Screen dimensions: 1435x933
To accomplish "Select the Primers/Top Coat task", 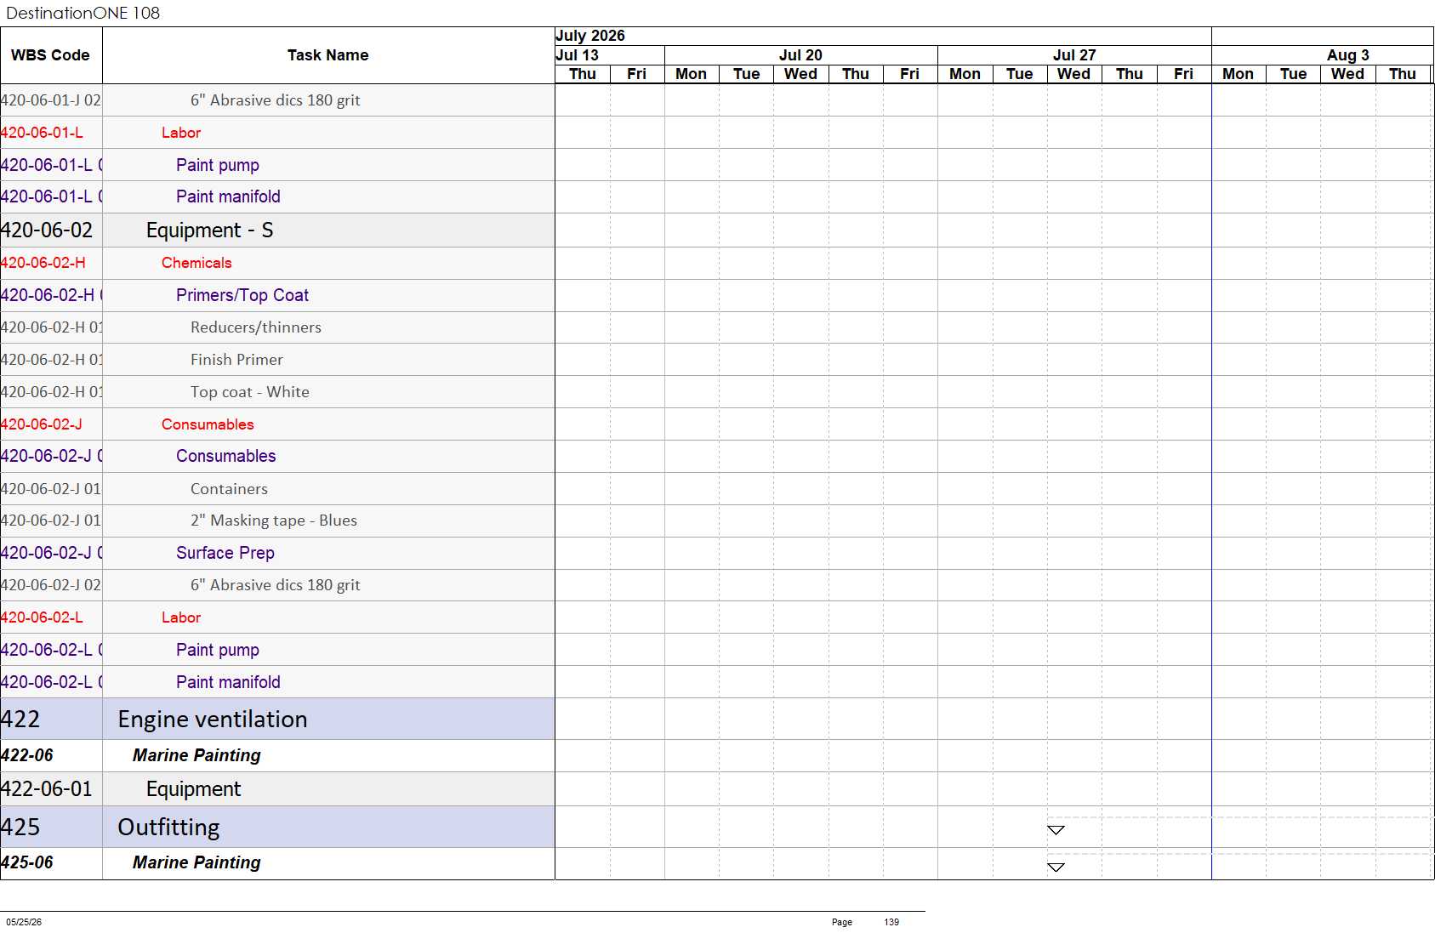I will (x=242, y=295).
